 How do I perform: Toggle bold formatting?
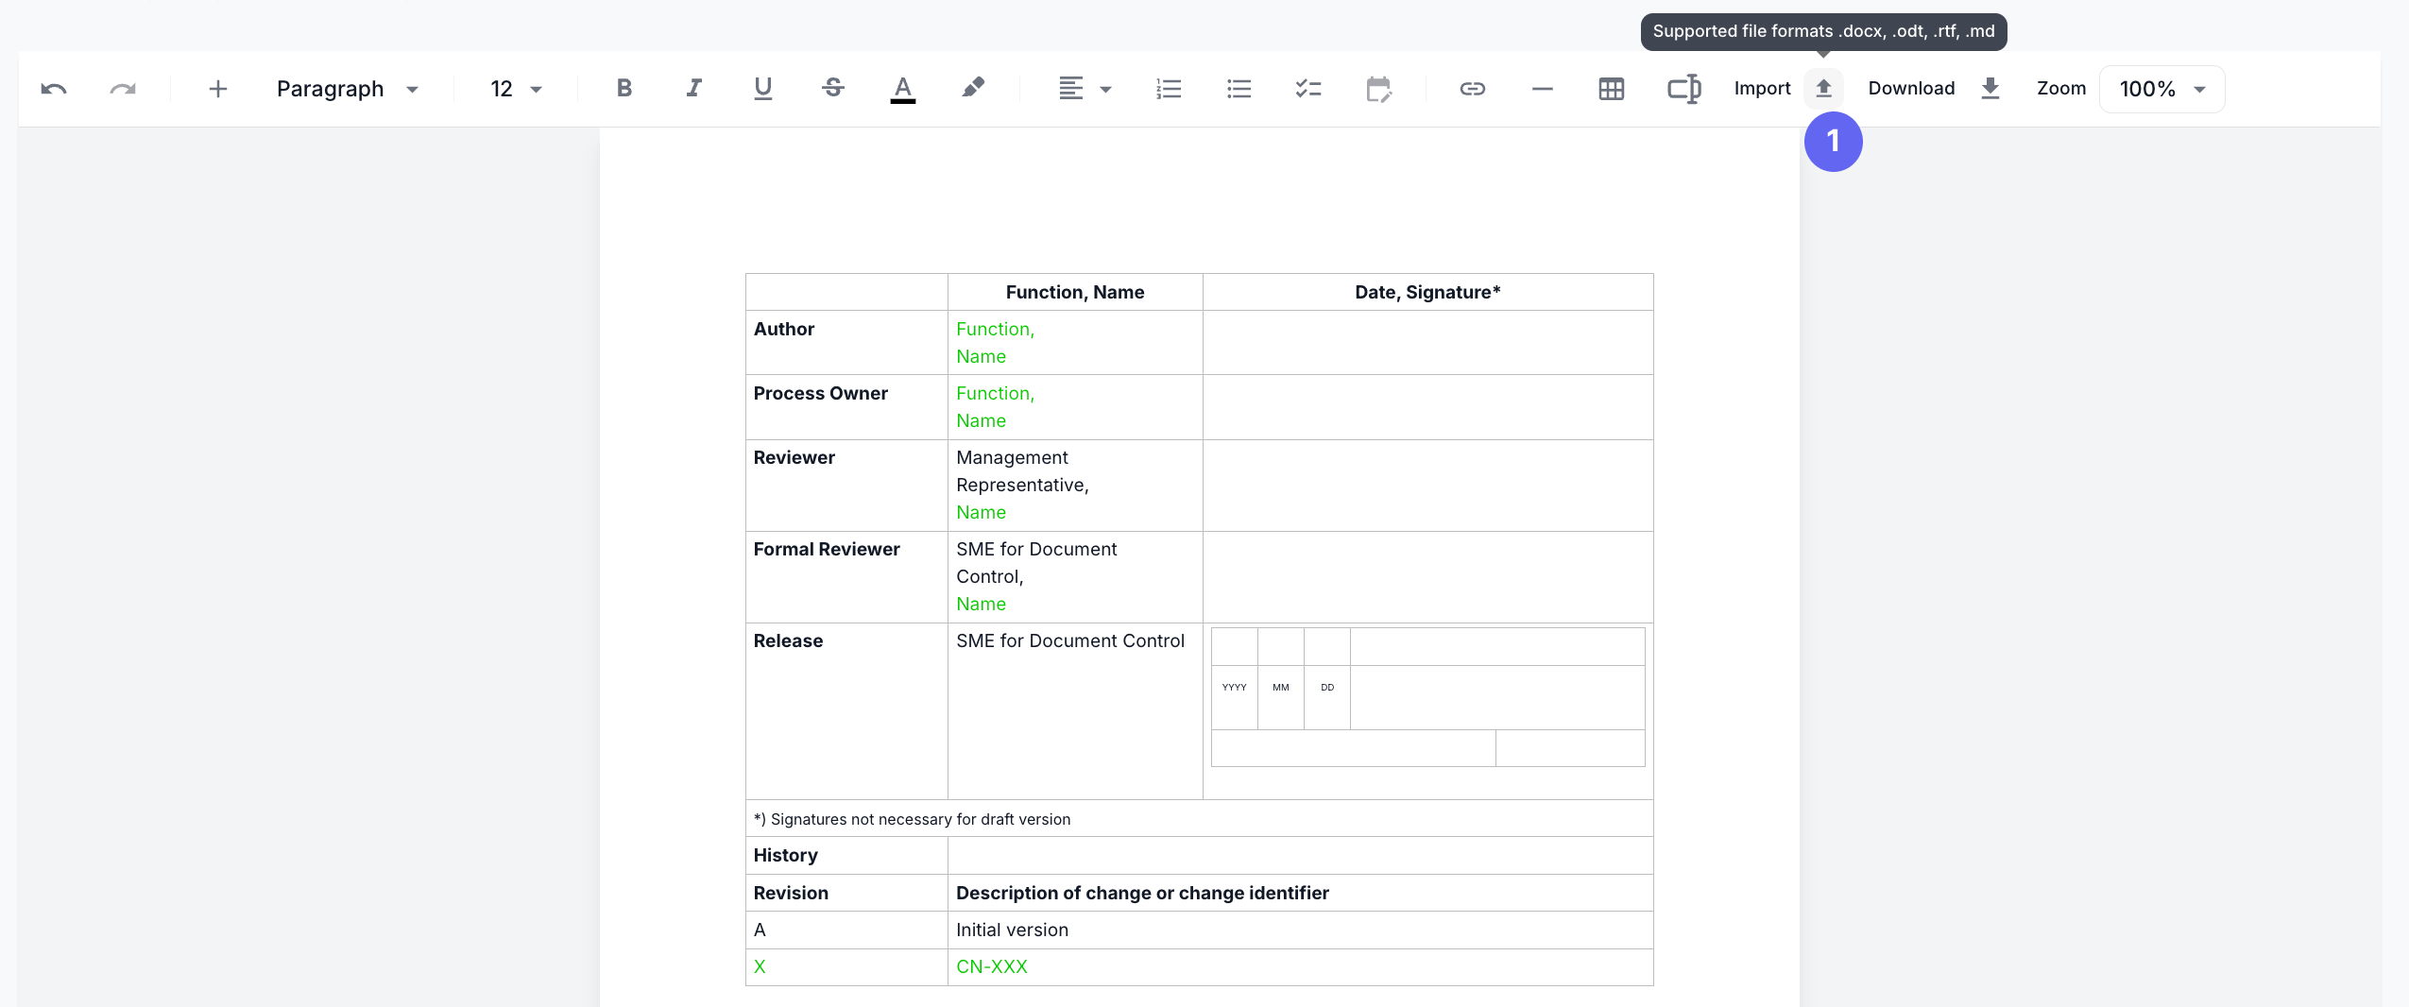pyautogui.click(x=623, y=88)
